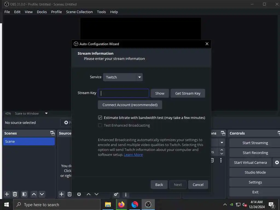Open the Help menu

coord(114,12)
